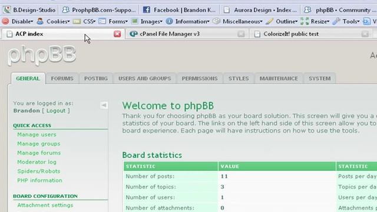Viewport: 377px width, 212px height.
Task: Open the Information dropdown menu
Action: (187, 21)
